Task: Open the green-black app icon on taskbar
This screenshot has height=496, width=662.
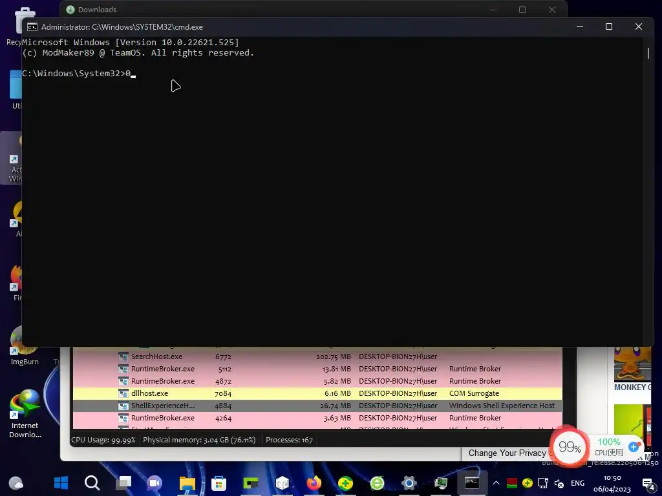Action: 250,482
